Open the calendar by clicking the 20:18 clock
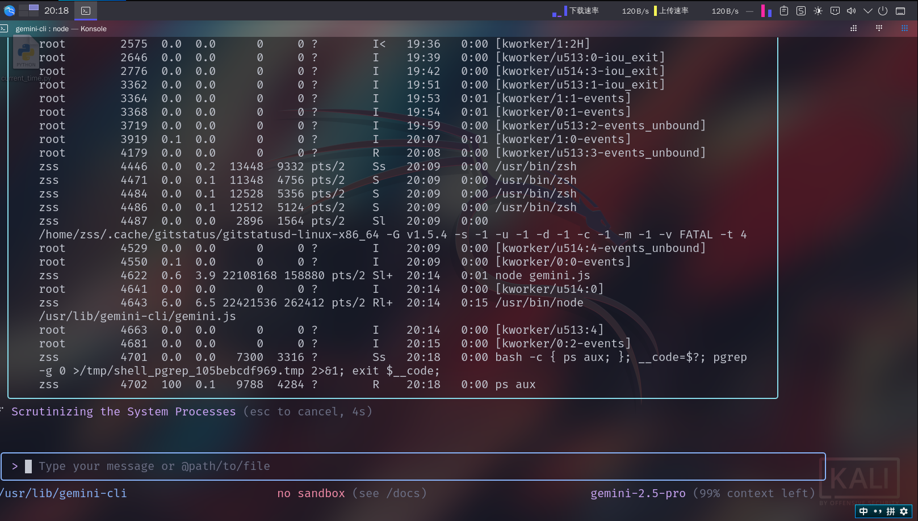This screenshot has width=918, height=521. click(x=56, y=10)
